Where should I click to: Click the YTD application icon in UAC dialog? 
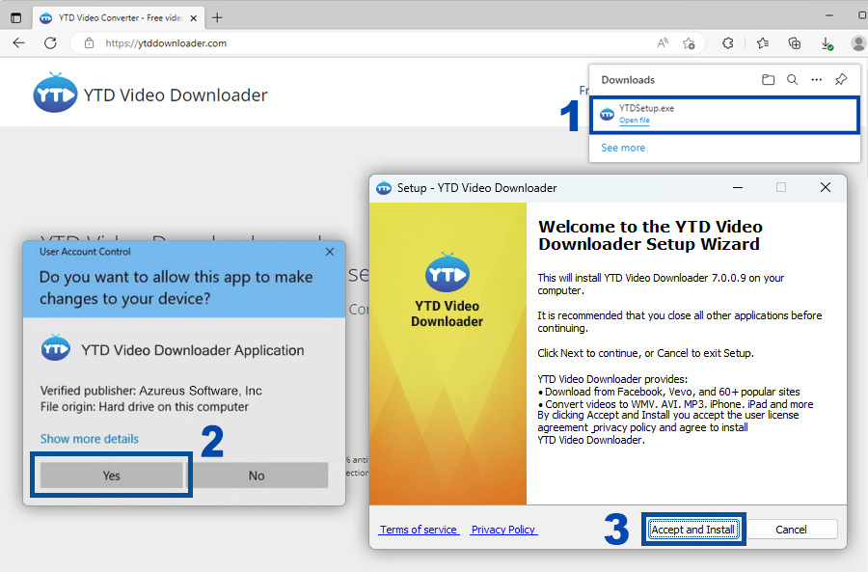(55, 348)
